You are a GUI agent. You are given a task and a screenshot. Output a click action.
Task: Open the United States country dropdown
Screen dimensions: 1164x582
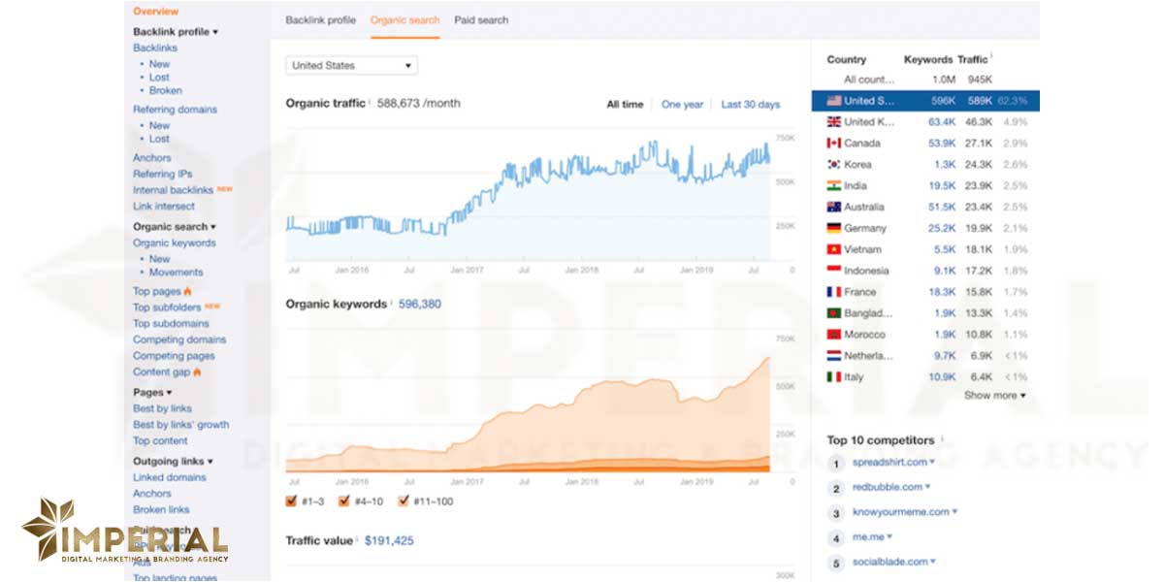click(x=351, y=66)
